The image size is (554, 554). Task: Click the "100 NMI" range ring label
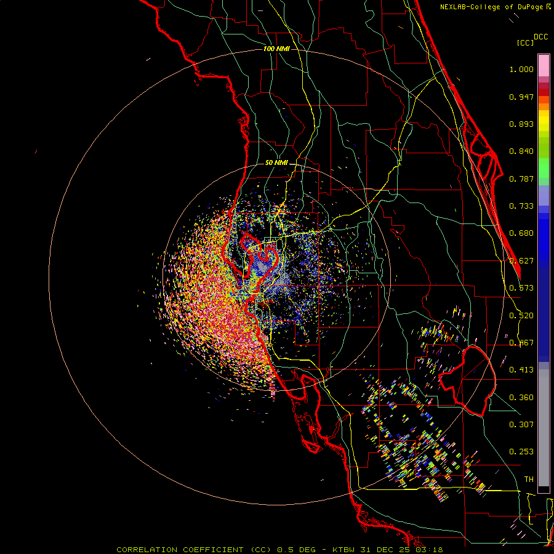(276, 49)
